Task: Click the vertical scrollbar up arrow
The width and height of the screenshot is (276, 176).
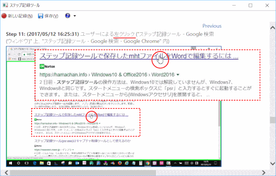Action: point(273,28)
